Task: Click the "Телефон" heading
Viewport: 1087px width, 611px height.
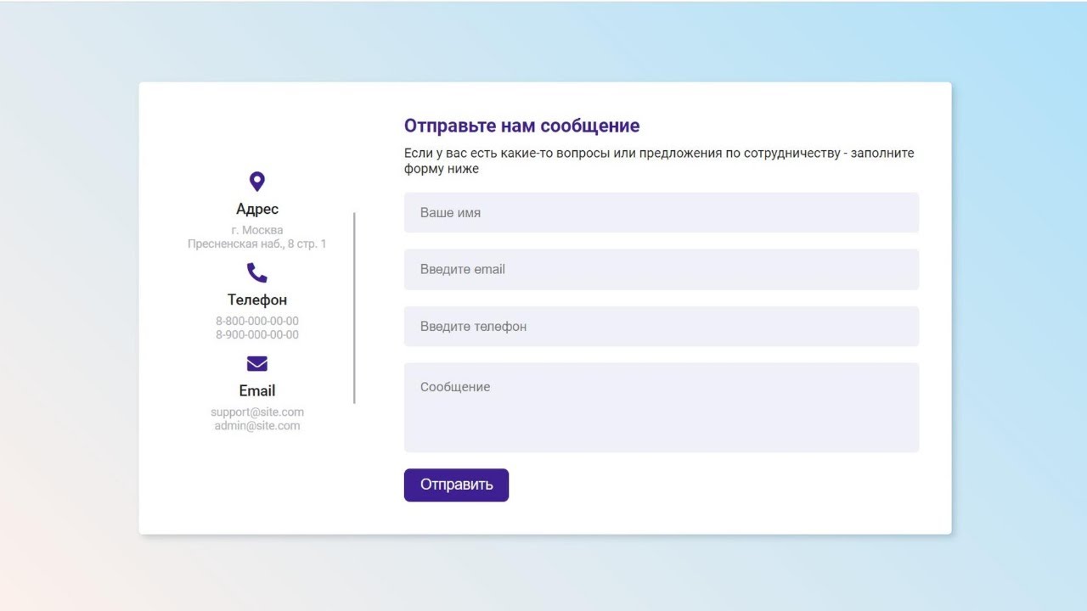Action: pyautogui.click(x=257, y=300)
